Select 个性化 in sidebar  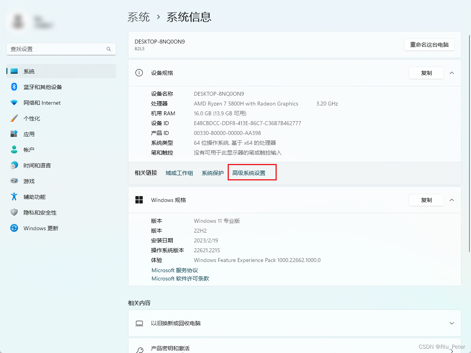click(x=61, y=118)
